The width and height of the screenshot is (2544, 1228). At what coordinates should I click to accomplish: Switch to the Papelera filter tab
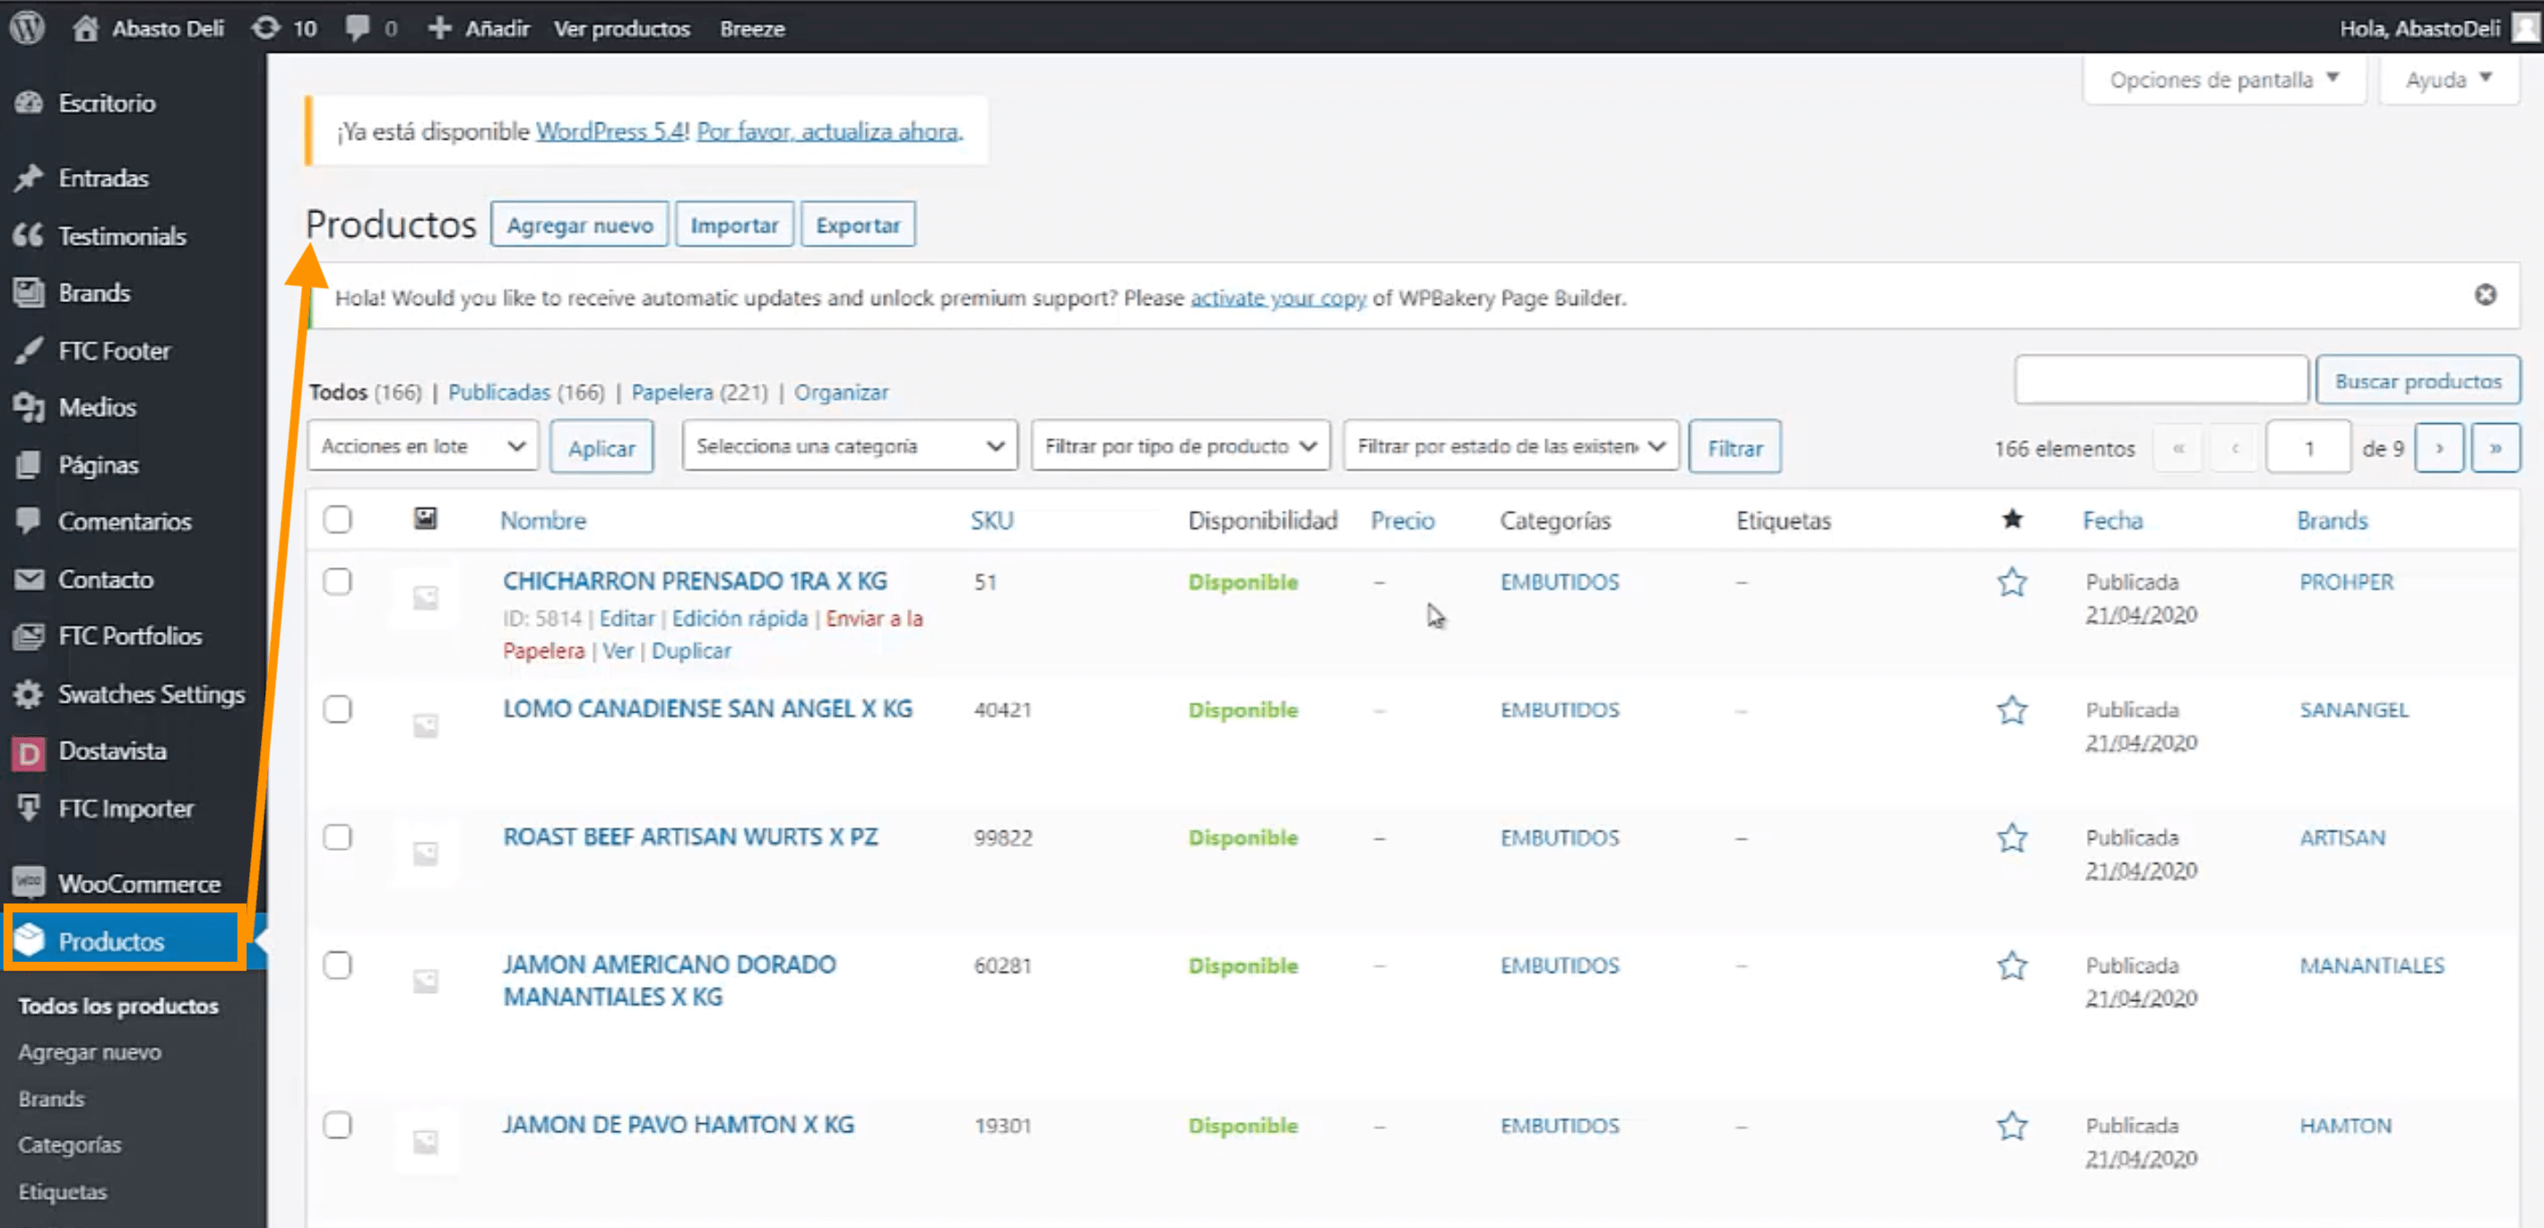(x=671, y=392)
